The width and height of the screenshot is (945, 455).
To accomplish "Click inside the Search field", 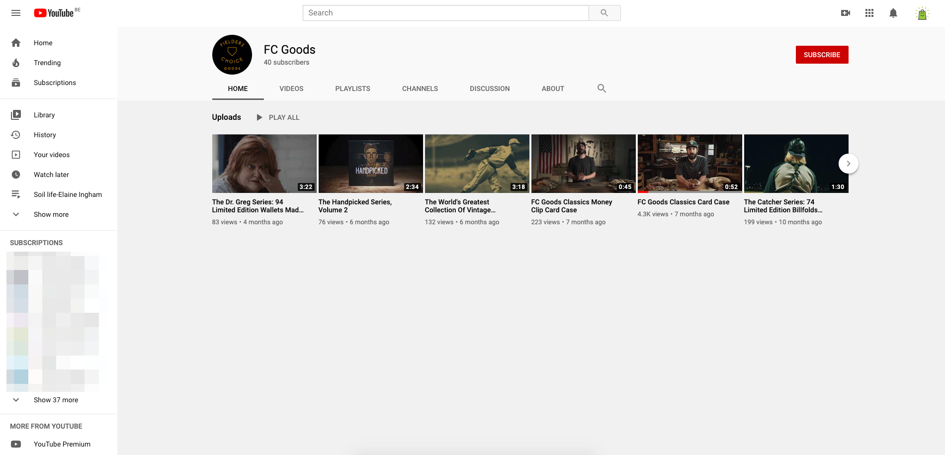I will tap(446, 13).
